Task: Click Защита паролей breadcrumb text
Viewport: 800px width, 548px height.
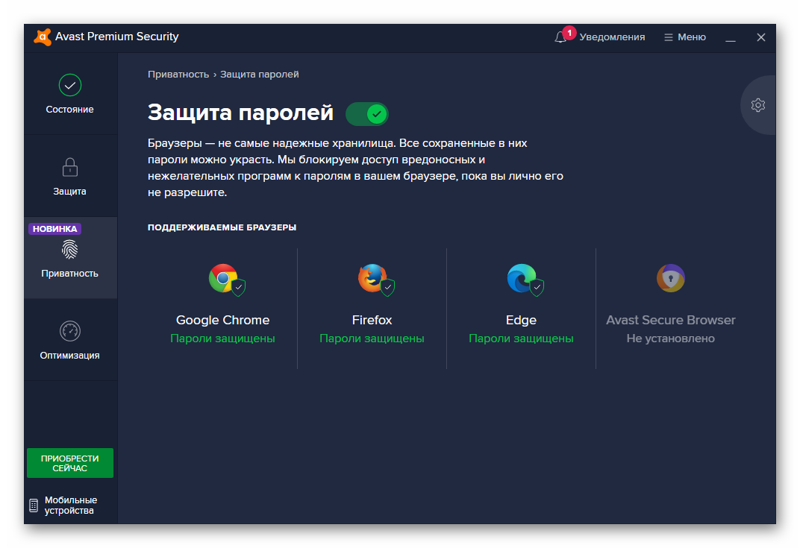Action: click(x=259, y=75)
